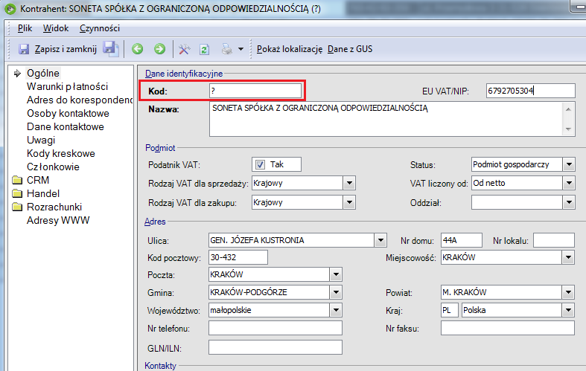Image resolution: width=586 pixels, height=371 pixels.
Task: Click Pokaż lokalizację button
Action: 290,49
